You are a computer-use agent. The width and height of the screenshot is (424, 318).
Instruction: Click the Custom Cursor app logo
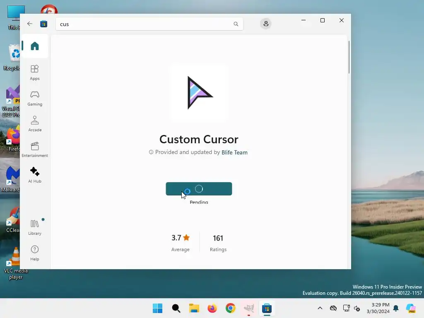pos(199,93)
